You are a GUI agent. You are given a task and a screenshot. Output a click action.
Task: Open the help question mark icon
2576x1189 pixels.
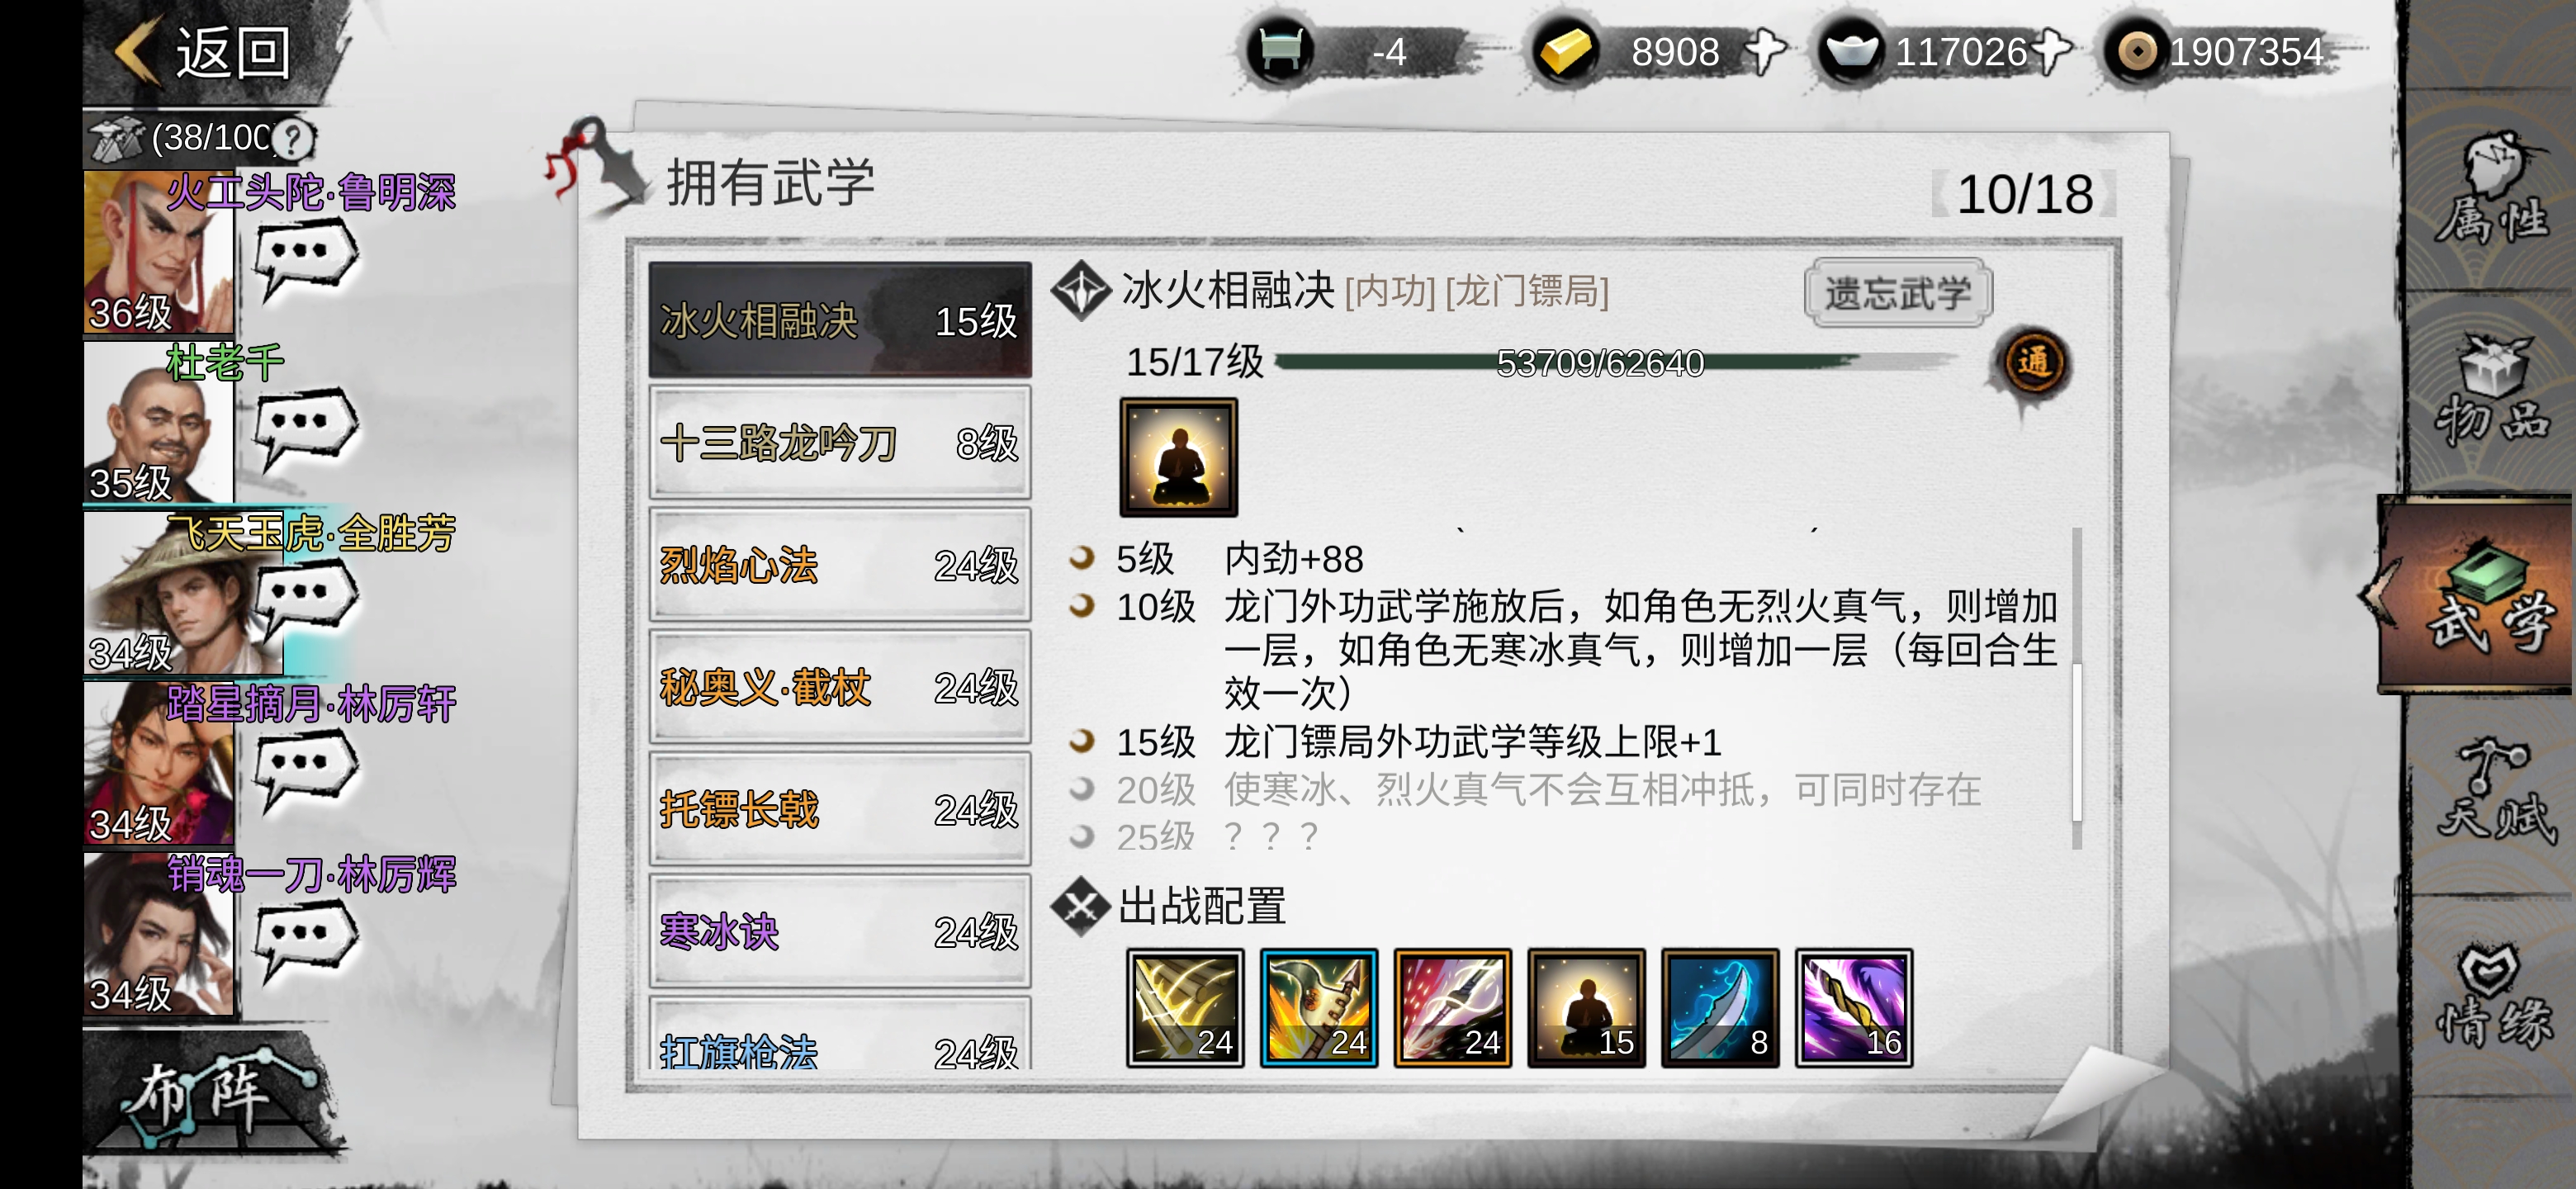click(293, 139)
